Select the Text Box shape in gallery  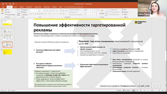pyautogui.click(x=86, y=10)
